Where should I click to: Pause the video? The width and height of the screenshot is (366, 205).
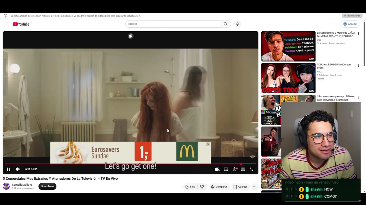point(8,169)
